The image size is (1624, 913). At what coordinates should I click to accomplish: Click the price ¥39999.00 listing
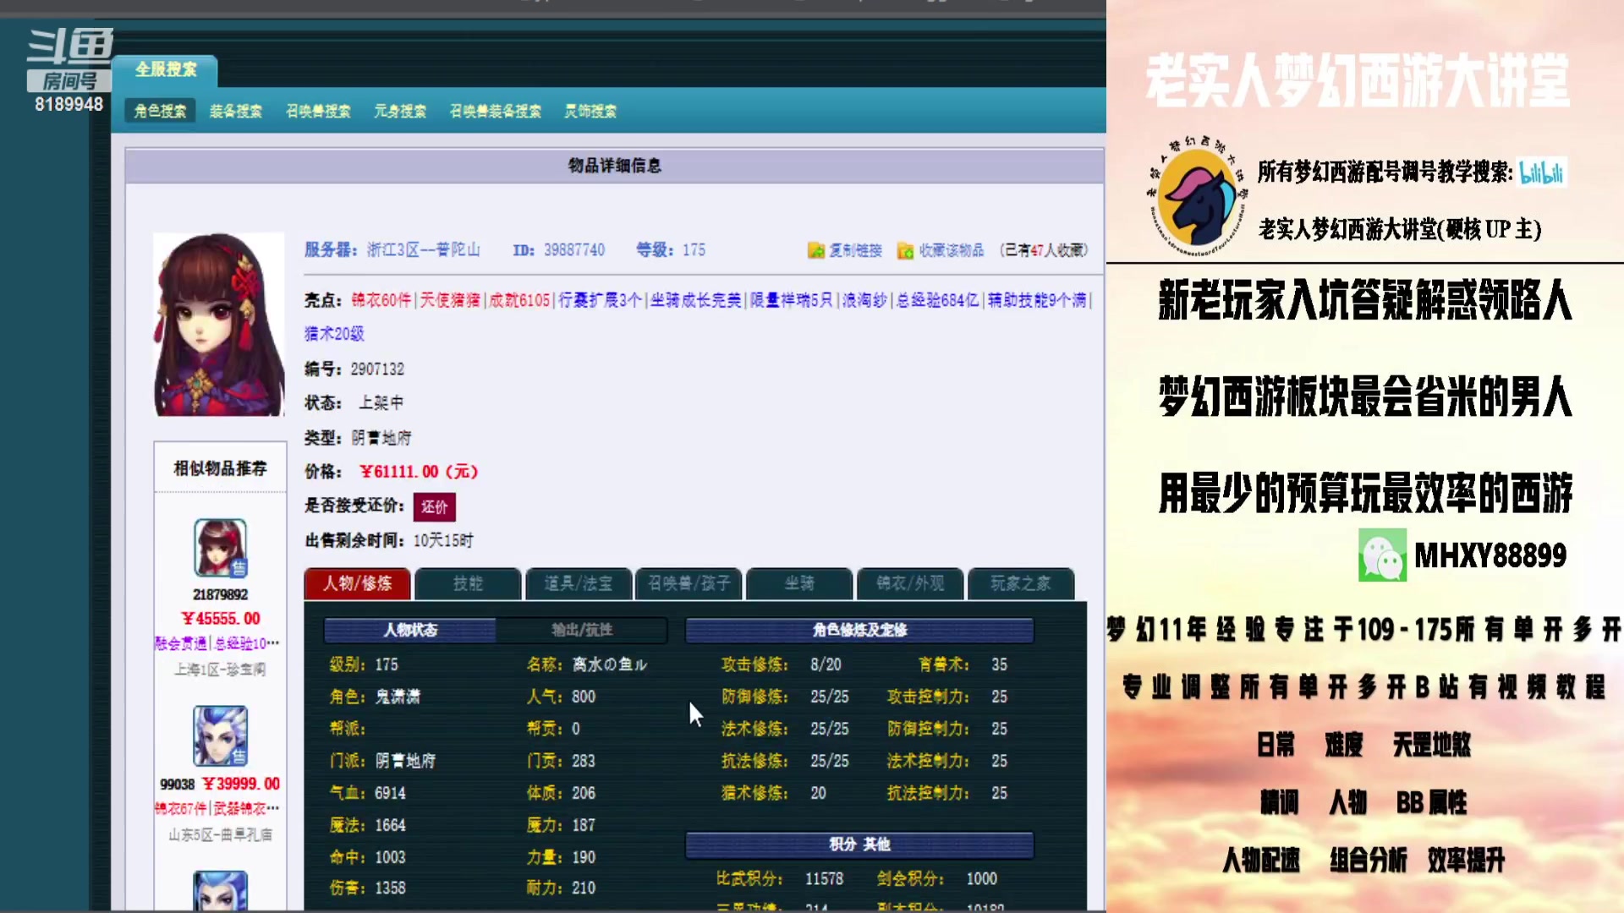(x=241, y=784)
